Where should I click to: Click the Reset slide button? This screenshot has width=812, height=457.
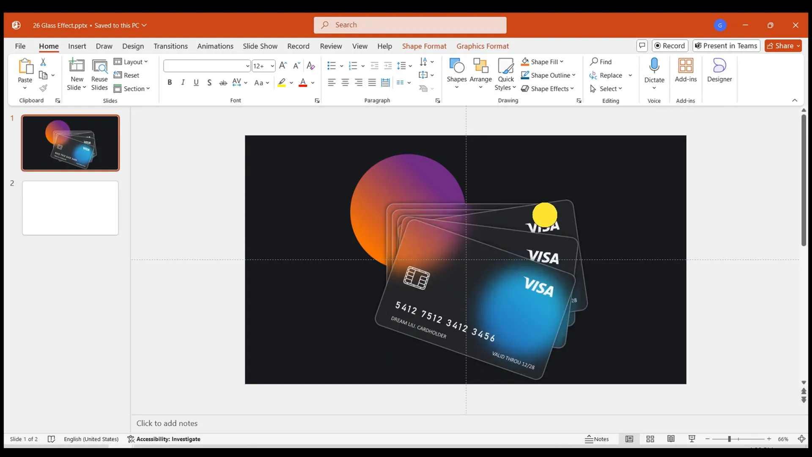[126, 75]
